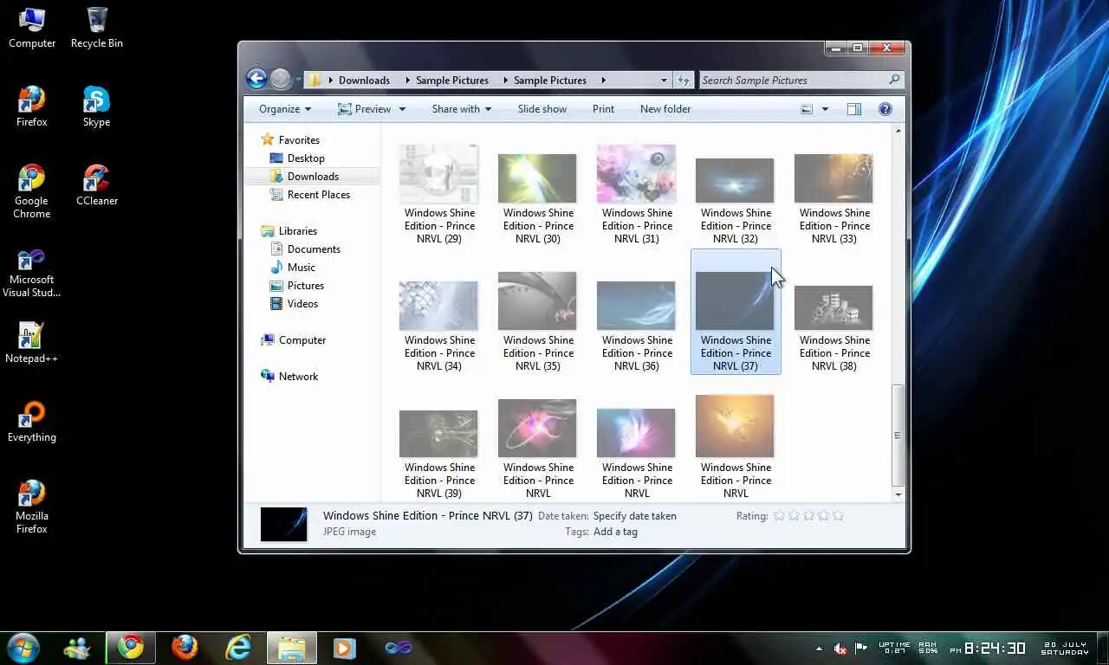Image resolution: width=1109 pixels, height=665 pixels.
Task: Open the Preview dropdown arrow
Action: click(400, 109)
